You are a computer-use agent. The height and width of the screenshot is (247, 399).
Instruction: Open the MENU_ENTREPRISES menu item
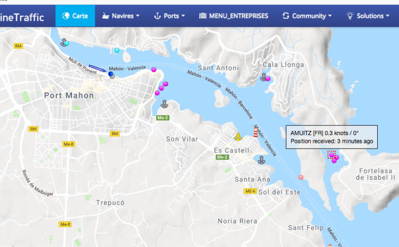click(234, 16)
